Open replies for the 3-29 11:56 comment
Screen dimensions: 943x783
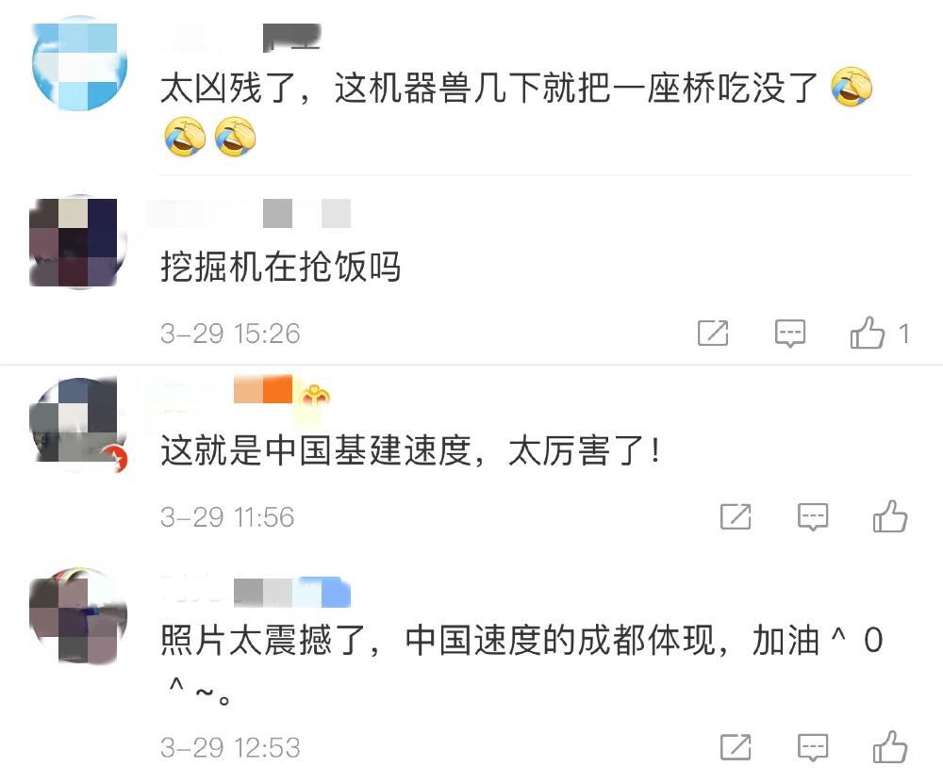point(813,517)
